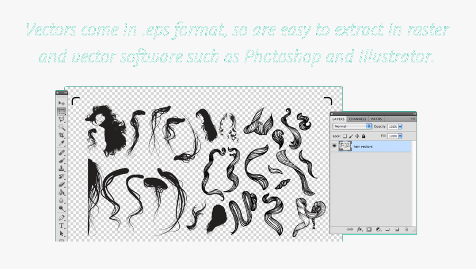
Task: Switch to the Paths tab
Action: coord(376,119)
